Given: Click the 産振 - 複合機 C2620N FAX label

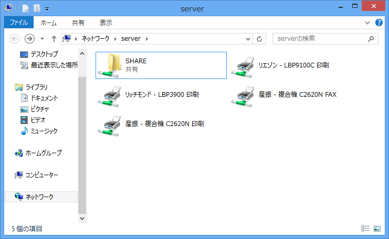Looking at the screenshot, I should coord(298,95).
